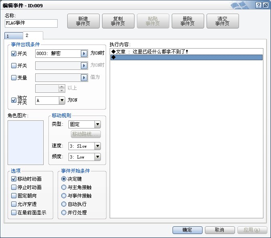Click the variable value spinner arrows
Screen dimensions: 271x238
tap(62, 89)
